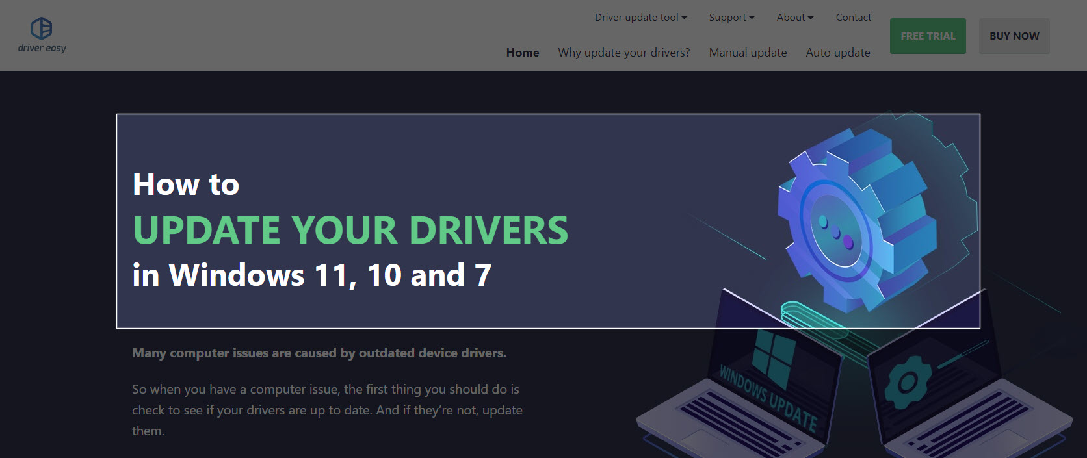
Task: Open 'Why update your drivers?' section
Action: (x=624, y=53)
